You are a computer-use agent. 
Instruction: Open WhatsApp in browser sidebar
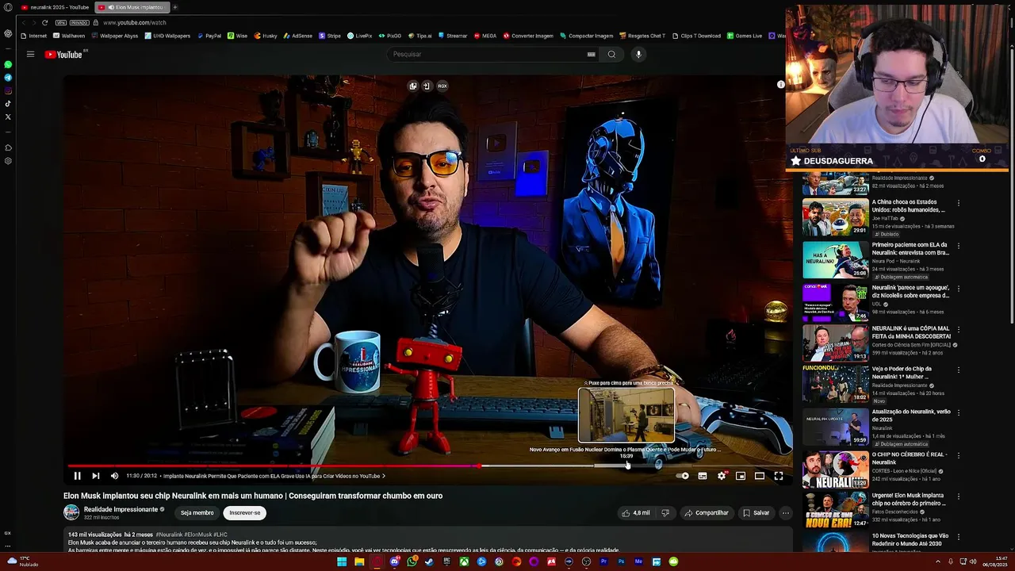point(8,64)
